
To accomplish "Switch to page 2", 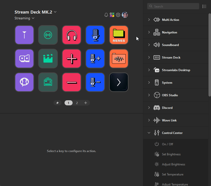I will 77,103.
